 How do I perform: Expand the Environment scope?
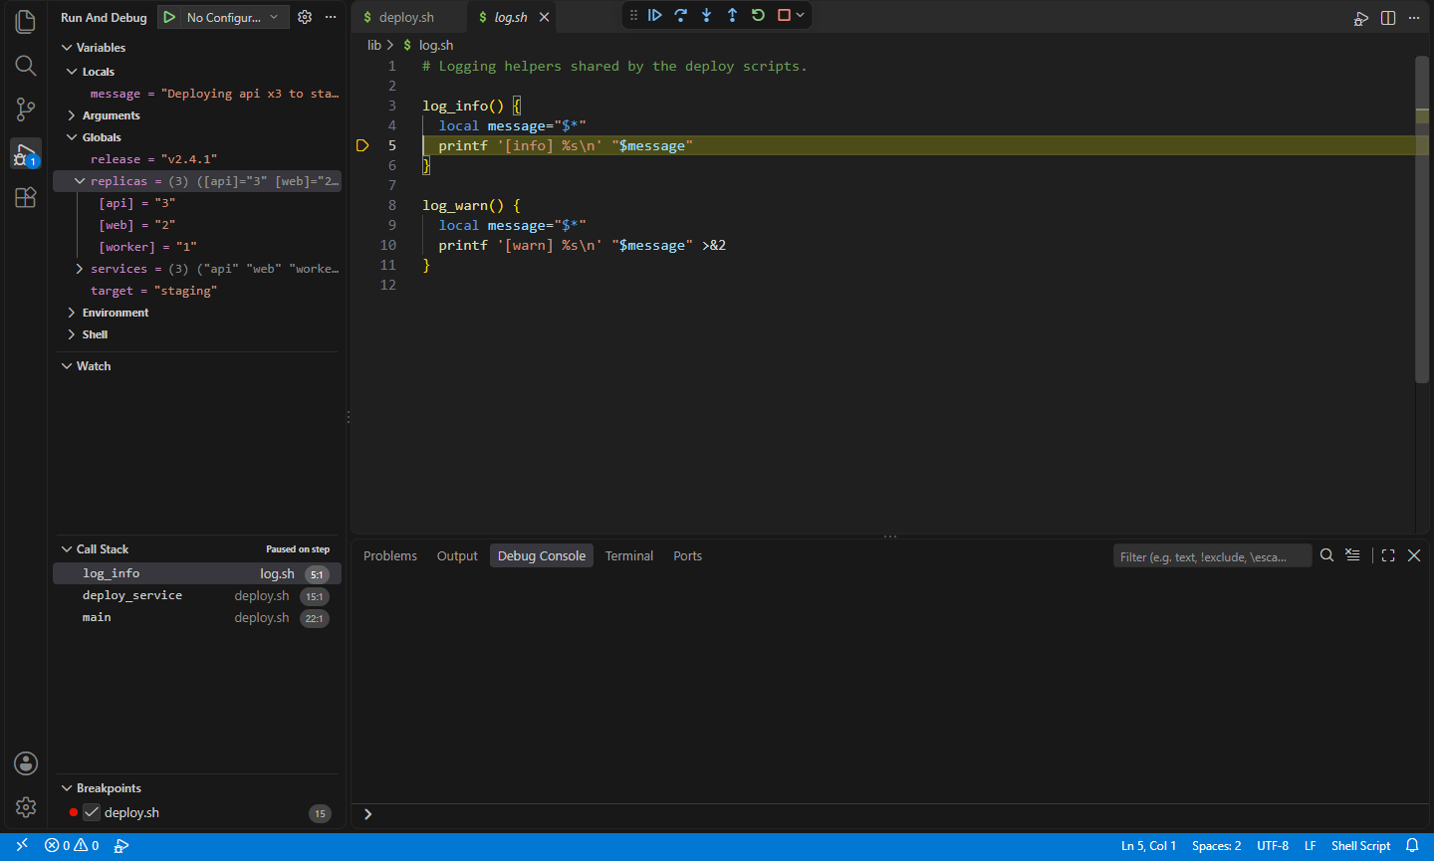tap(72, 313)
